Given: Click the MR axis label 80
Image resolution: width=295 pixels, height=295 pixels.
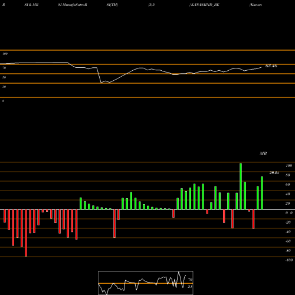Looking at the screenshot, I should point(288,175).
